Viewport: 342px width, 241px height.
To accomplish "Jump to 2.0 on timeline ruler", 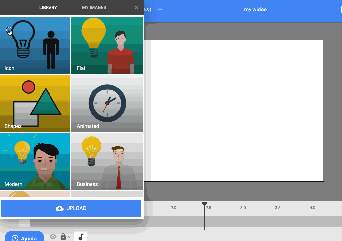I will pos(173,208).
